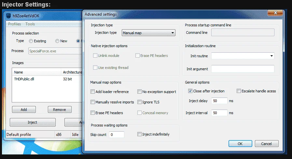Screen dimensions: 292x159
Task: Click the Add image button
Action: pos(24,110)
